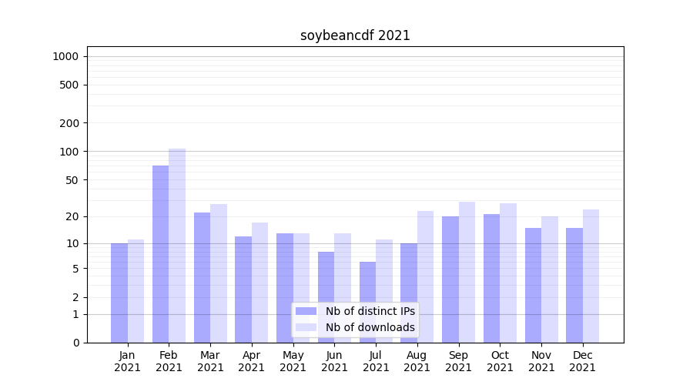693x385 pixels.
Task: Select the 'Nb of distinct IPs' legend label
Action: coord(370,311)
